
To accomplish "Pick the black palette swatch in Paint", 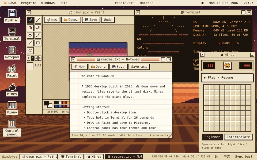I will click(x=56, y=102).
